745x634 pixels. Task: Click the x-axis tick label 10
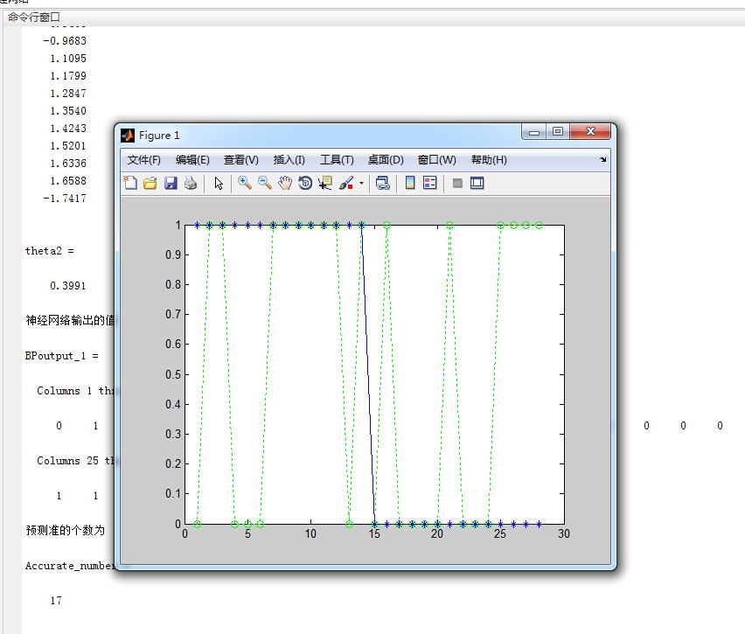click(x=310, y=534)
